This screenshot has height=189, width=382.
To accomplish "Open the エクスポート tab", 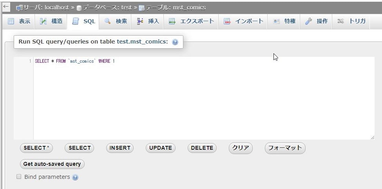I will point(191,22).
